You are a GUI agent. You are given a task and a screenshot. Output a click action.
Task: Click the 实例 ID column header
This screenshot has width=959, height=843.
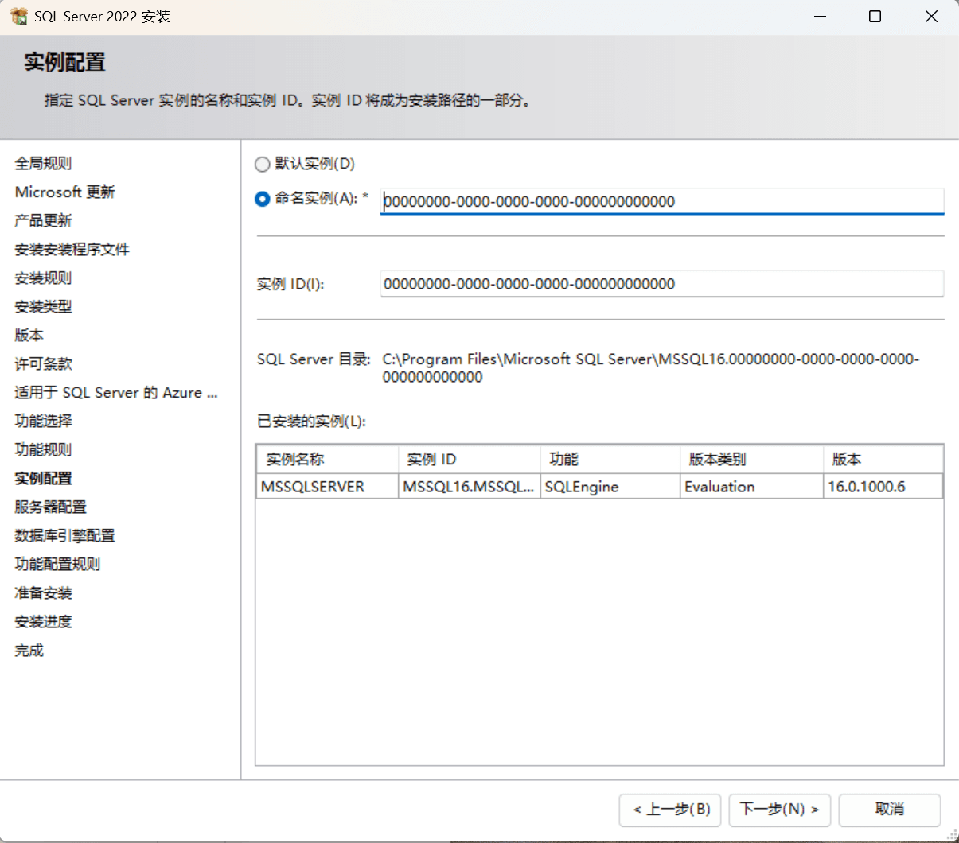(x=470, y=459)
